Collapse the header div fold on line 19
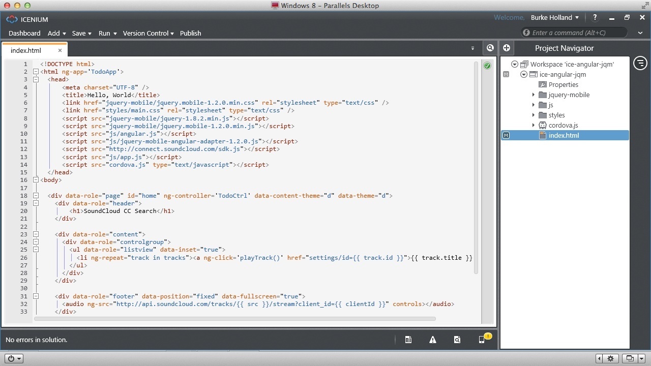The image size is (651, 366). click(36, 203)
